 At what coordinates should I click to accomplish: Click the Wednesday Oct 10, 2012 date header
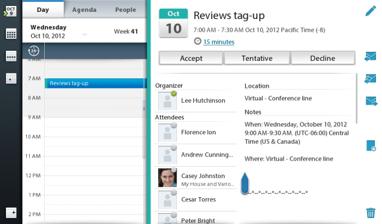tap(48, 32)
